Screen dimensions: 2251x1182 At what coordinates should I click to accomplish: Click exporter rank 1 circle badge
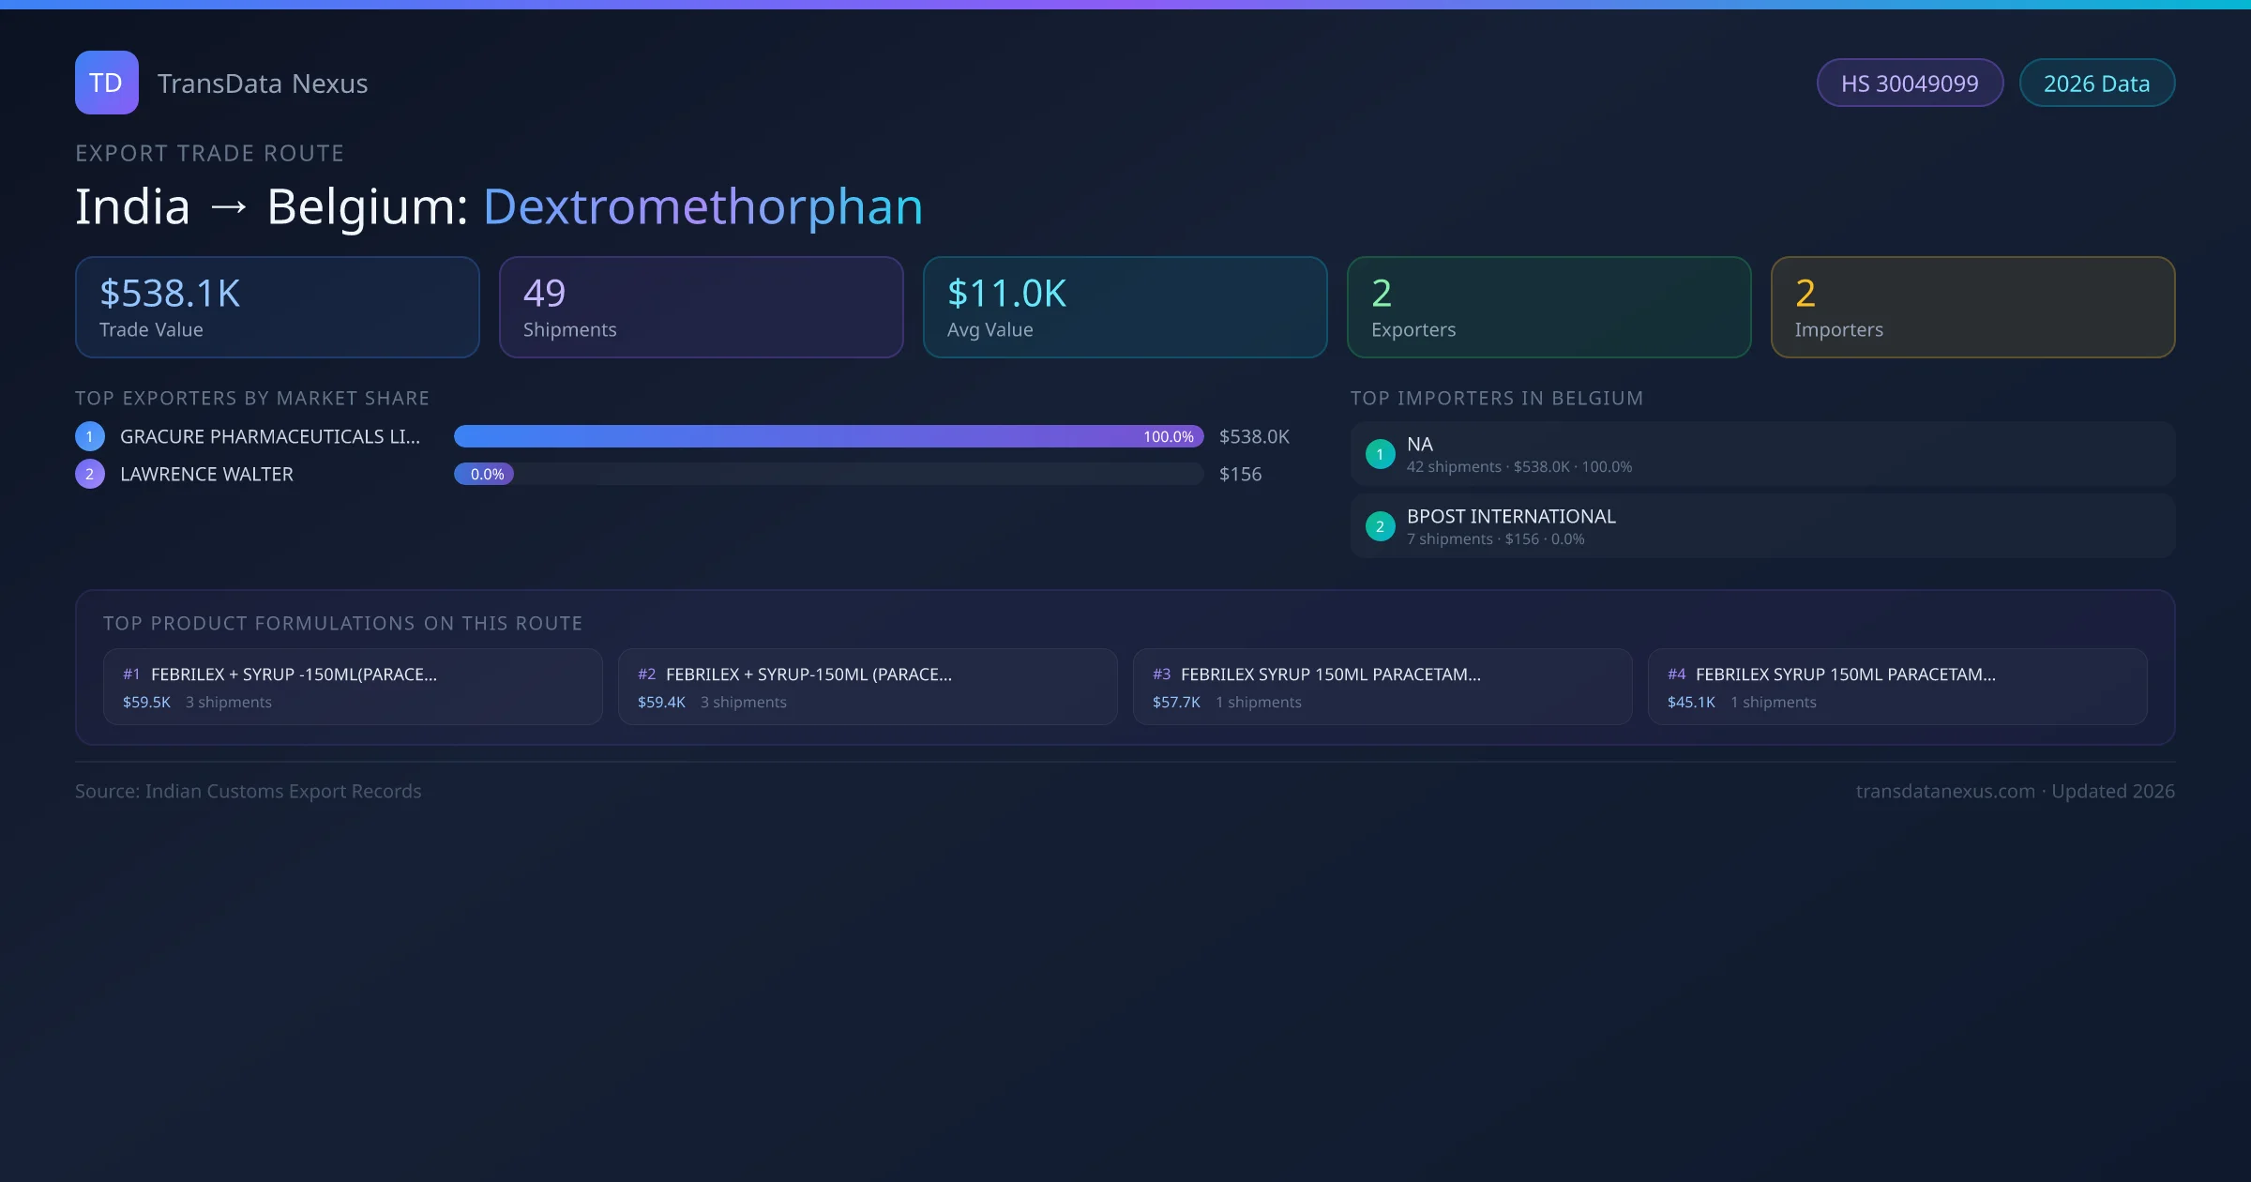90,436
